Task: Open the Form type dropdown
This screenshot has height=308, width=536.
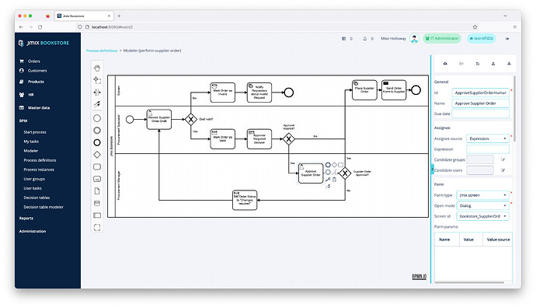Action: [x=482, y=195]
